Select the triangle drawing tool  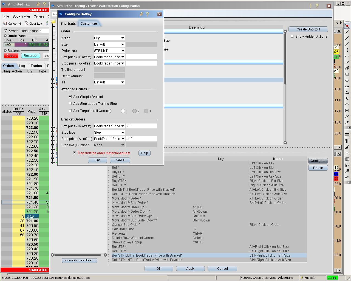click(x=347, y=92)
